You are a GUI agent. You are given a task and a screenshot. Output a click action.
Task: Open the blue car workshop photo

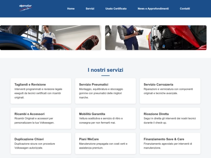pyautogui.click(x=50, y=37)
